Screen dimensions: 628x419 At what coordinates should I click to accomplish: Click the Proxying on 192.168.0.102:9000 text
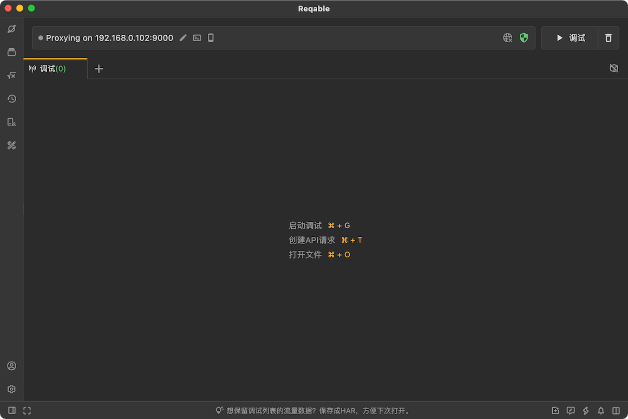[x=109, y=38]
